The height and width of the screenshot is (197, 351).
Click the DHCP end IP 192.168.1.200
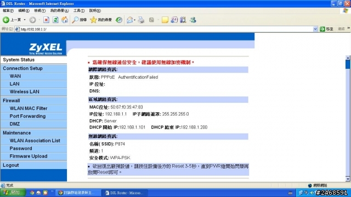pos(194,128)
